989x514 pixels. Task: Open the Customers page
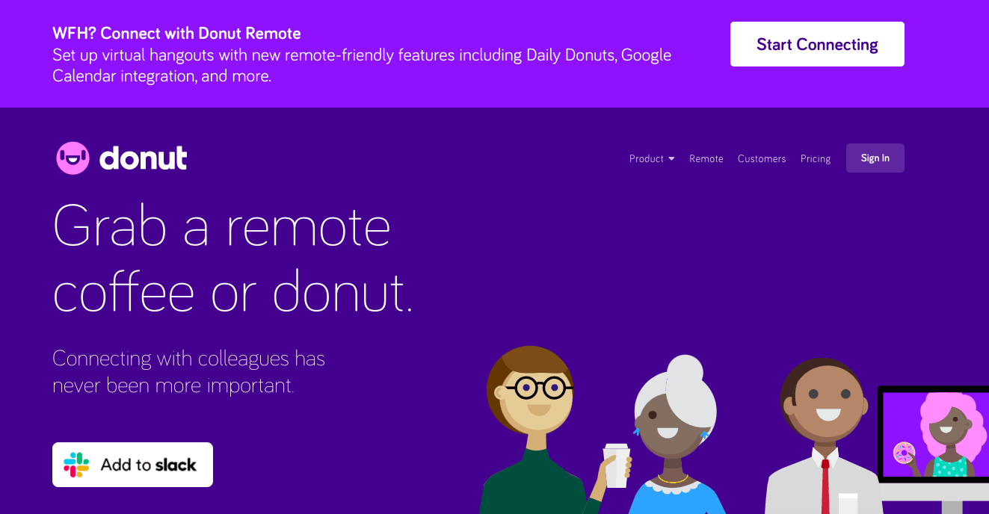click(762, 158)
